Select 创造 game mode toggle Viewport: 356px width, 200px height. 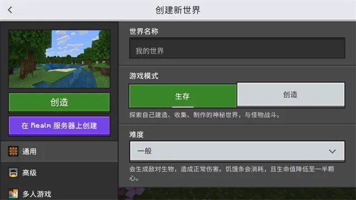point(291,94)
